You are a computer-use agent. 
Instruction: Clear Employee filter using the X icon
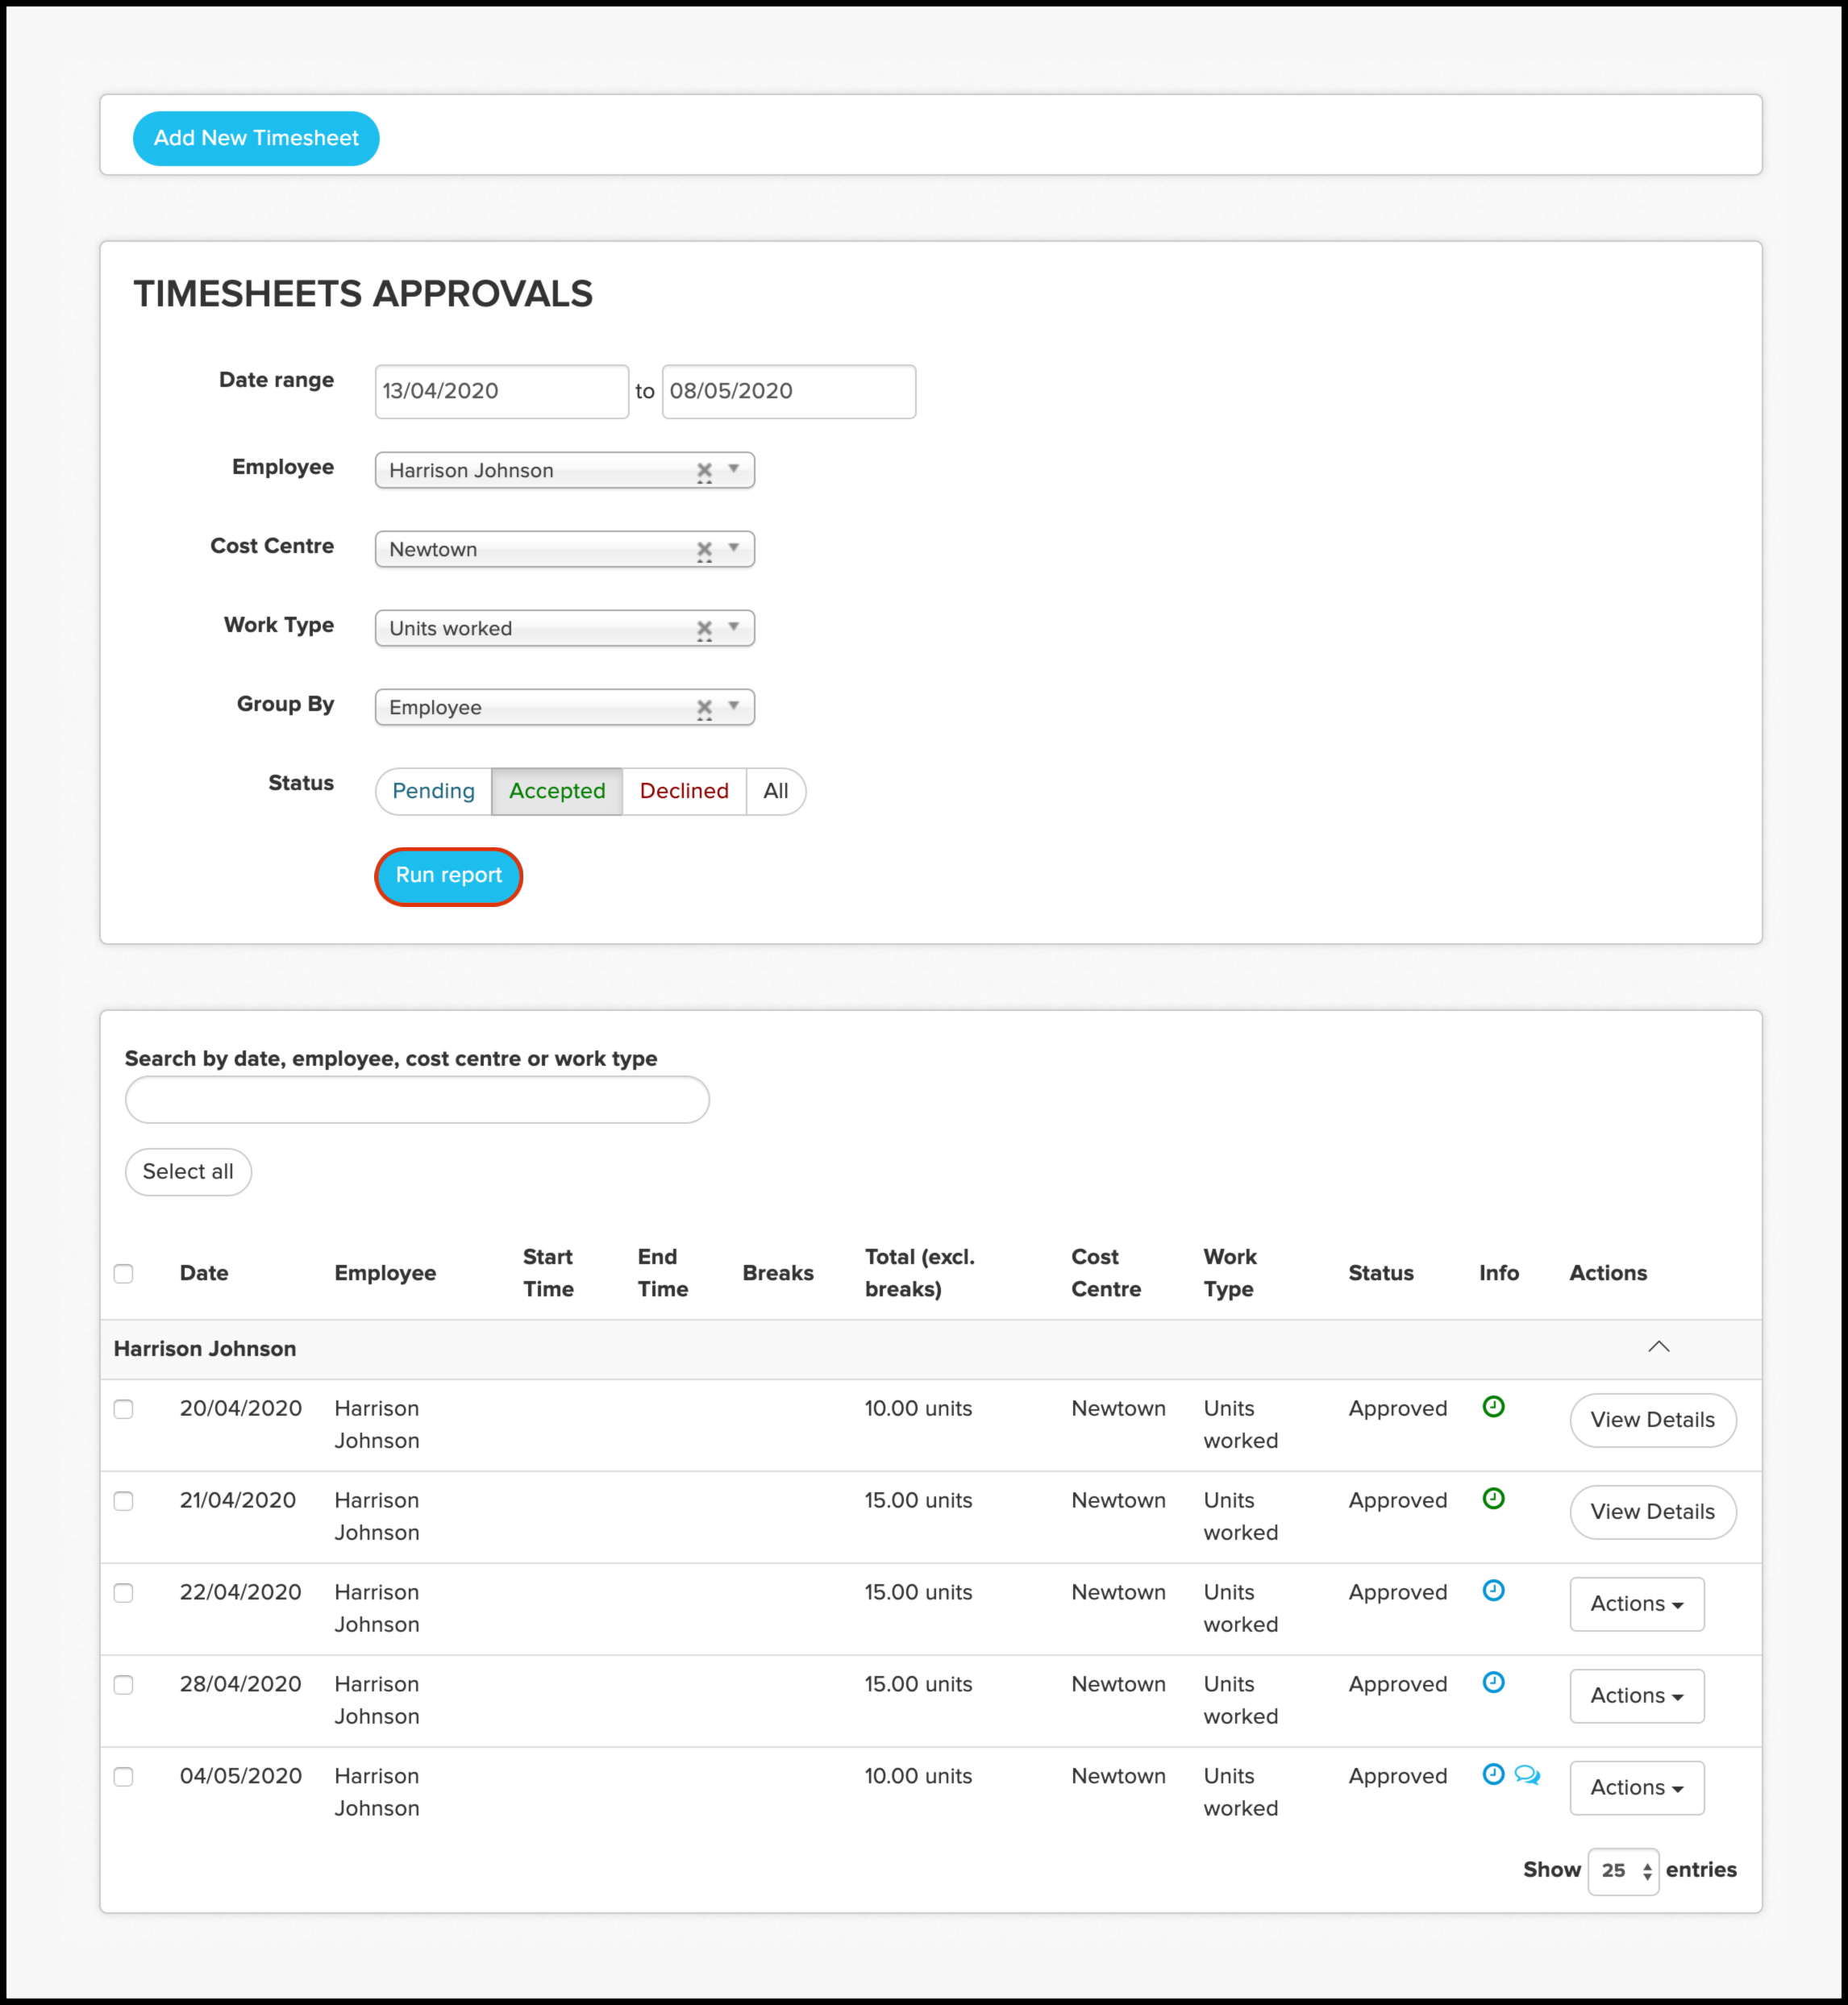[704, 471]
